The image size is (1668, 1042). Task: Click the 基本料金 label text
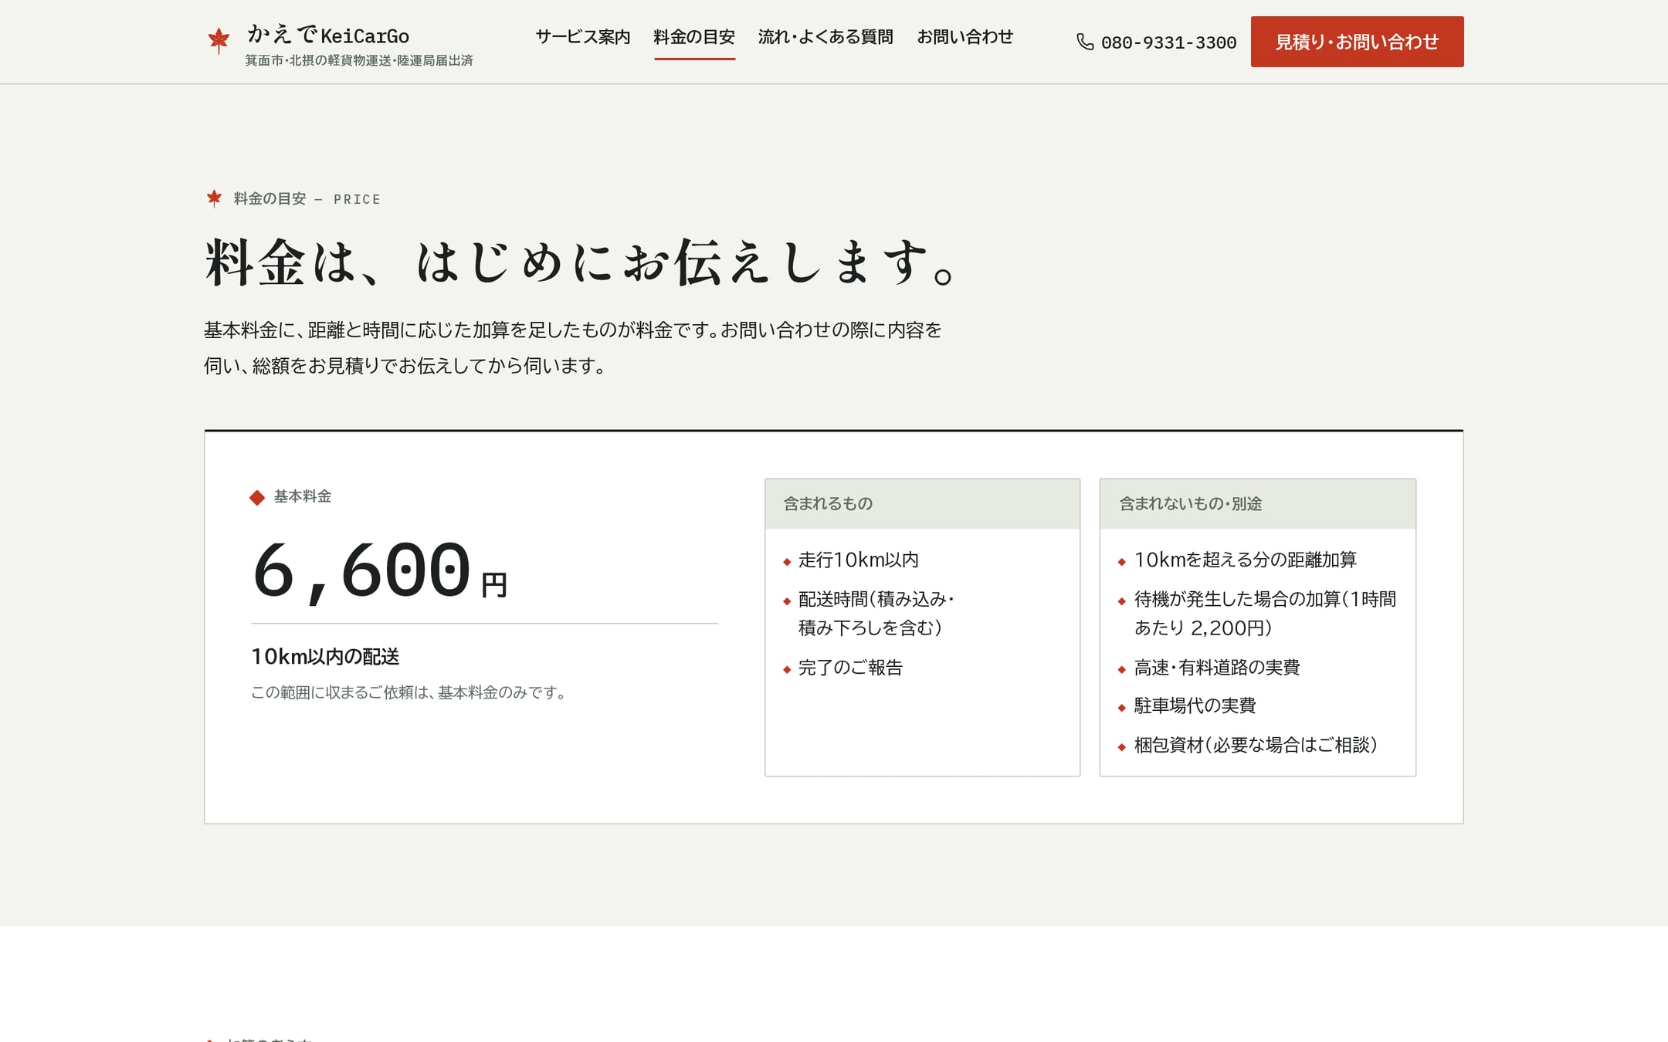[303, 496]
